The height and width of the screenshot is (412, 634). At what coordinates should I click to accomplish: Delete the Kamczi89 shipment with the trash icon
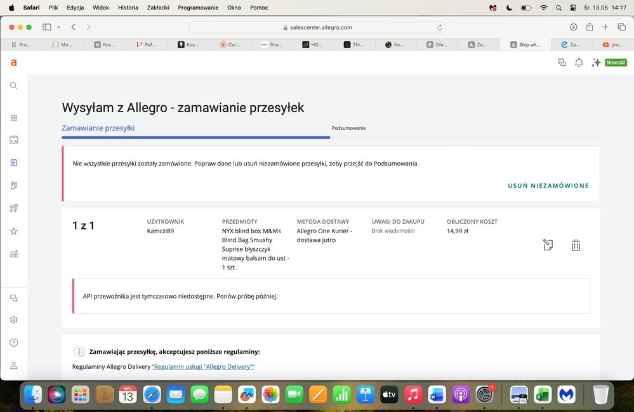click(x=576, y=245)
